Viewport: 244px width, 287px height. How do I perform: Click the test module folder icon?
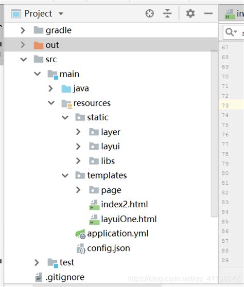(x=53, y=263)
